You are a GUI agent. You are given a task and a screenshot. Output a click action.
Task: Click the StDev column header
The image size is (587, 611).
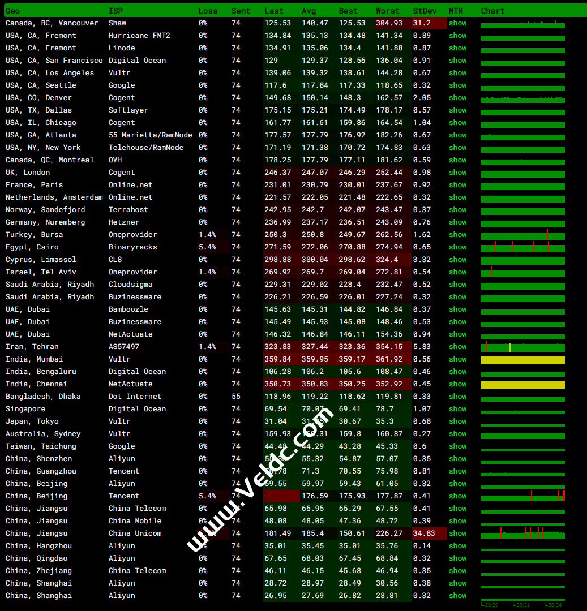point(425,11)
